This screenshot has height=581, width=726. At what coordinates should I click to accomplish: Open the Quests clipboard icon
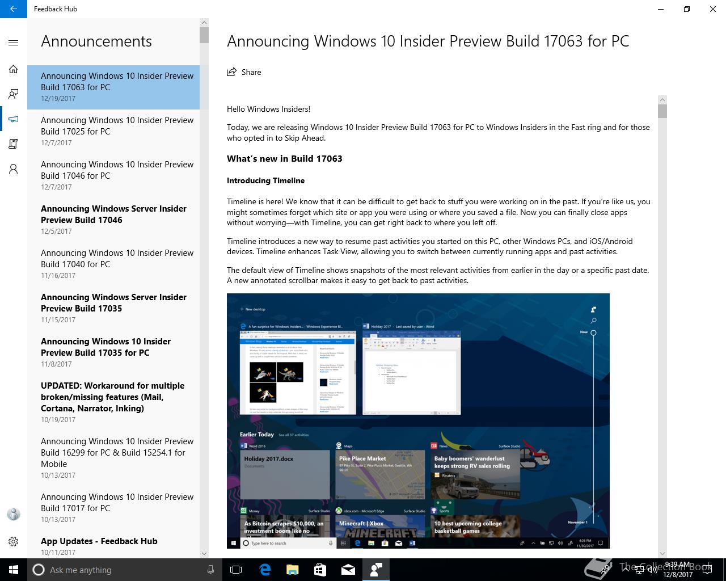tap(14, 144)
